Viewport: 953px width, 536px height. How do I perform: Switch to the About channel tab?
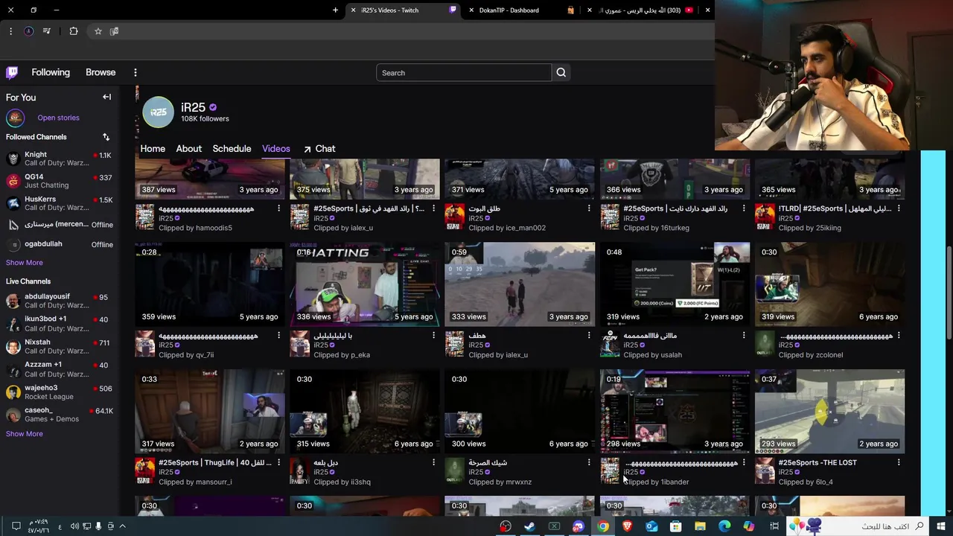[x=188, y=149]
